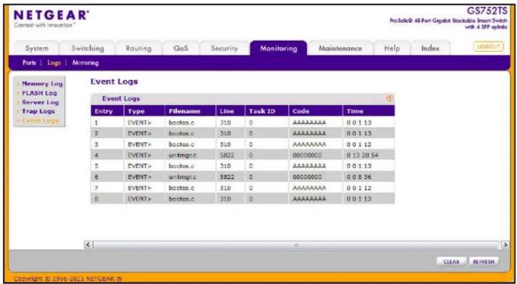
Task: Open the Maintenance tab
Action: (340, 49)
